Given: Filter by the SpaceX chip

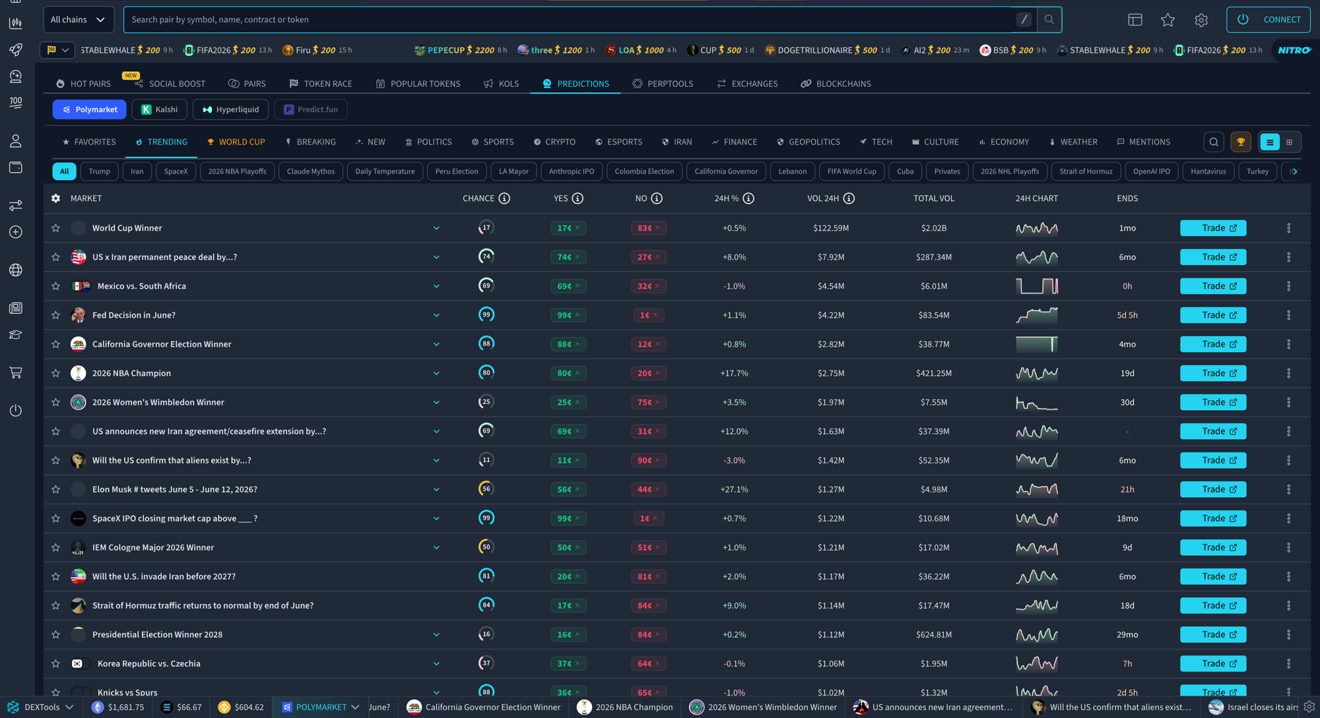Looking at the screenshot, I should point(176,171).
